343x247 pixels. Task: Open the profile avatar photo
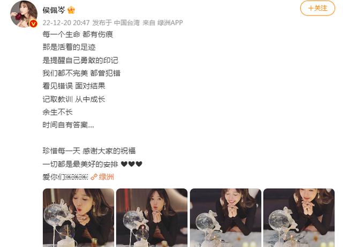coord(24,14)
